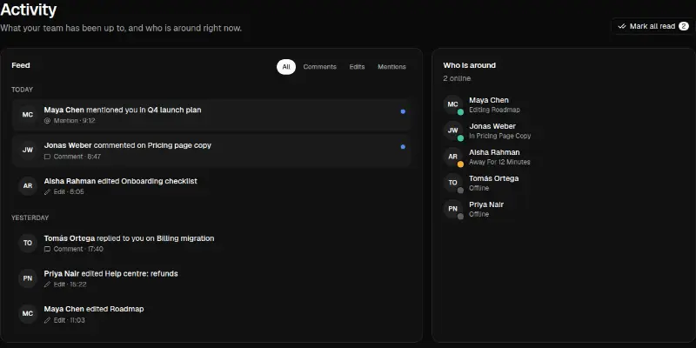The image size is (696, 348).
Task: Click the TO avatar in the Billing migration feed item
Action: click(x=28, y=243)
